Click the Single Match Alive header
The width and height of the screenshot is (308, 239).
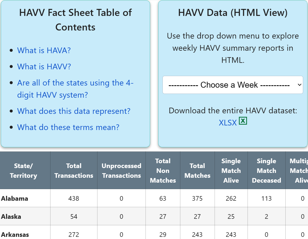point(231,170)
